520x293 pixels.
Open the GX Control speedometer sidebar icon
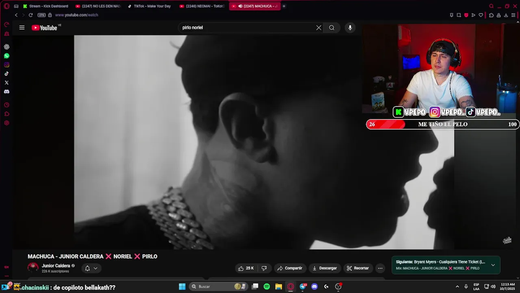[6, 25]
